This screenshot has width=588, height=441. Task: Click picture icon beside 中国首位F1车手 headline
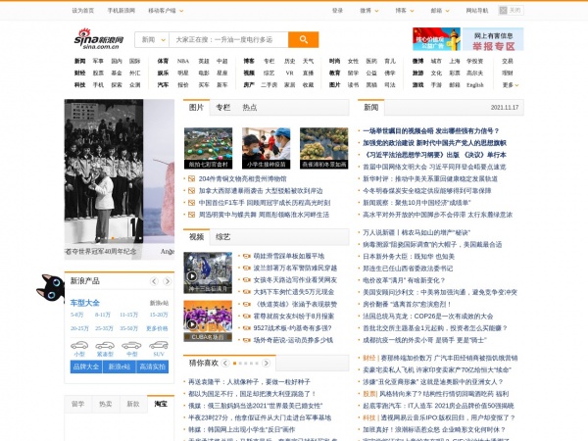(x=191, y=203)
